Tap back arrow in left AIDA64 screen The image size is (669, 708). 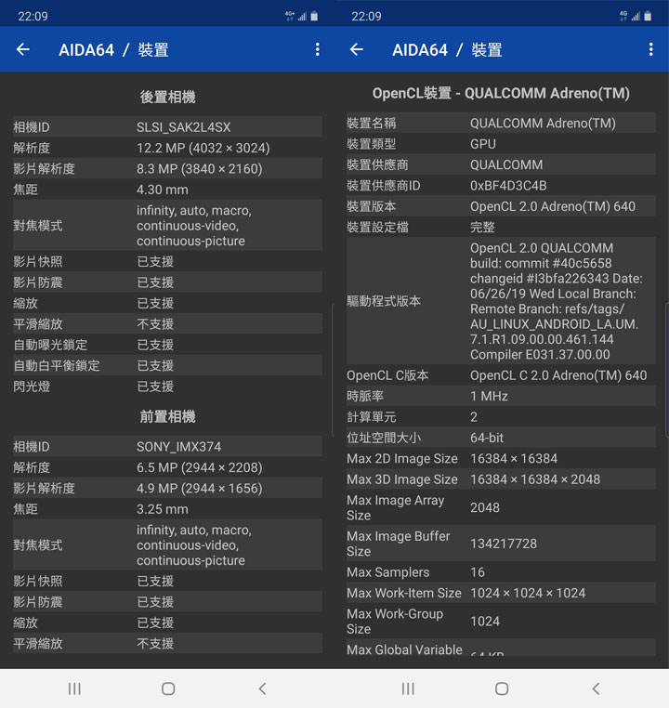[23, 49]
